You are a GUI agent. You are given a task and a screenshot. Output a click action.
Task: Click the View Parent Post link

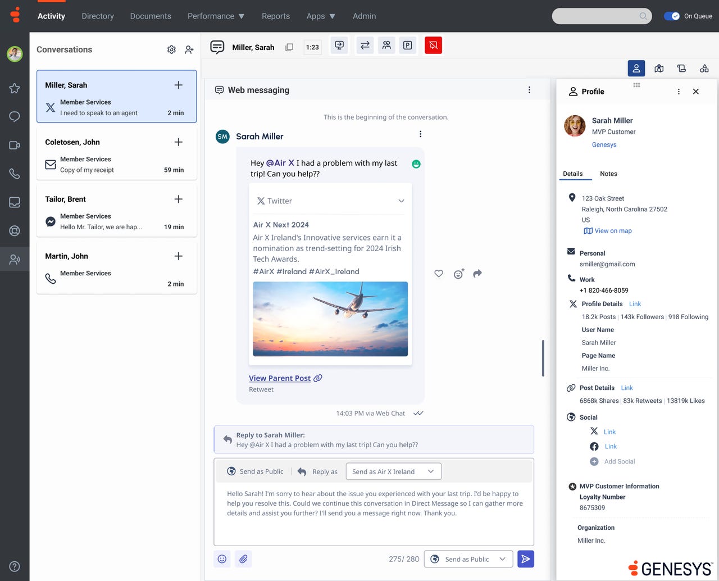pyautogui.click(x=280, y=378)
